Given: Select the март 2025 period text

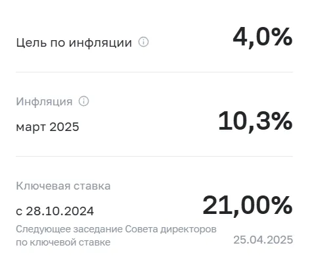Looking at the screenshot, I should [x=47, y=127].
